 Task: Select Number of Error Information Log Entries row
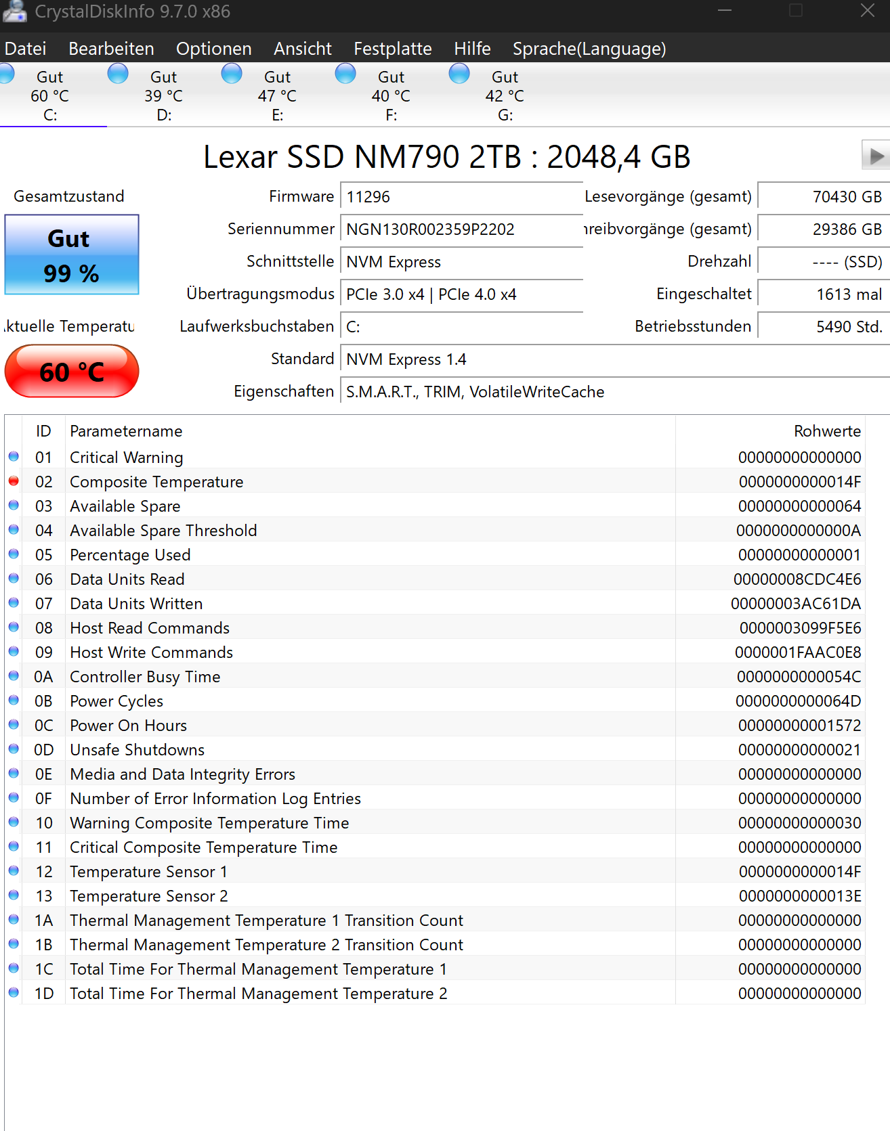[435, 798]
